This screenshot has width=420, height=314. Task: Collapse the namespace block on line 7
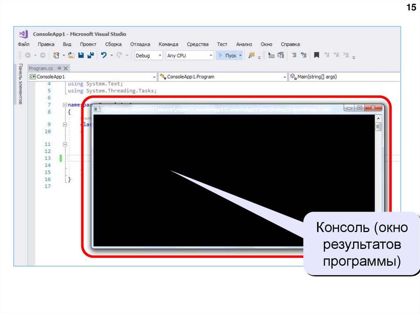[x=65, y=105]
